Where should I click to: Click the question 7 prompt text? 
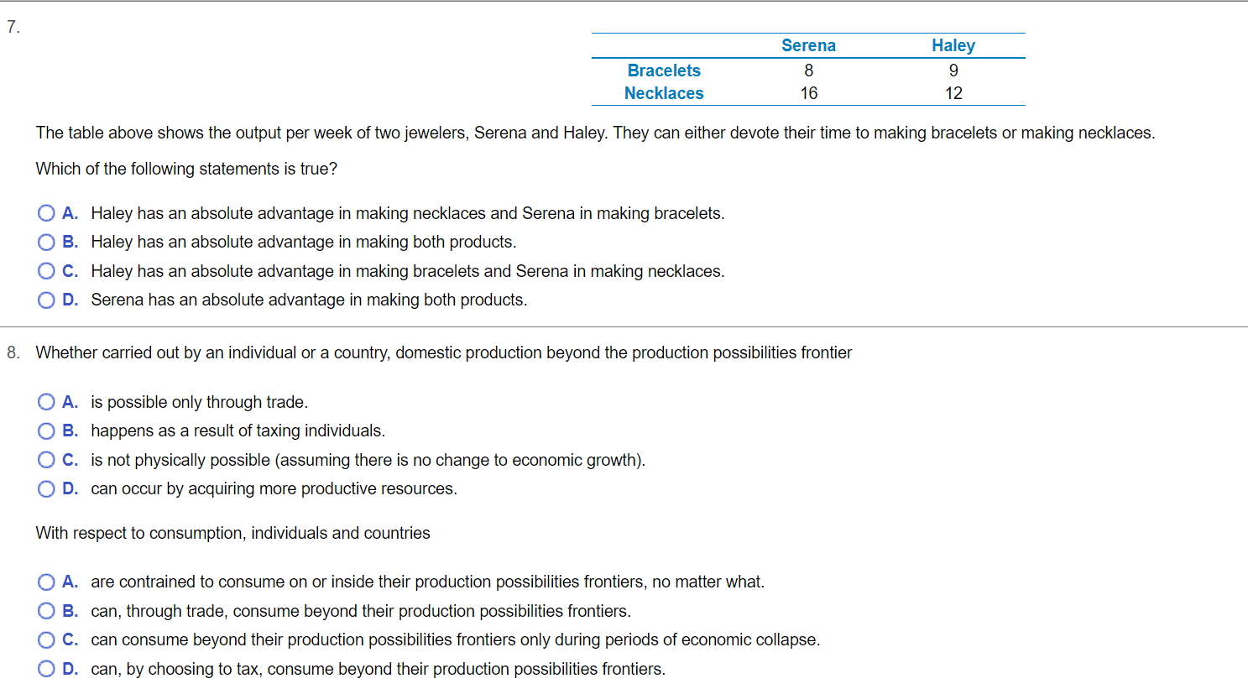pos(336,132)
